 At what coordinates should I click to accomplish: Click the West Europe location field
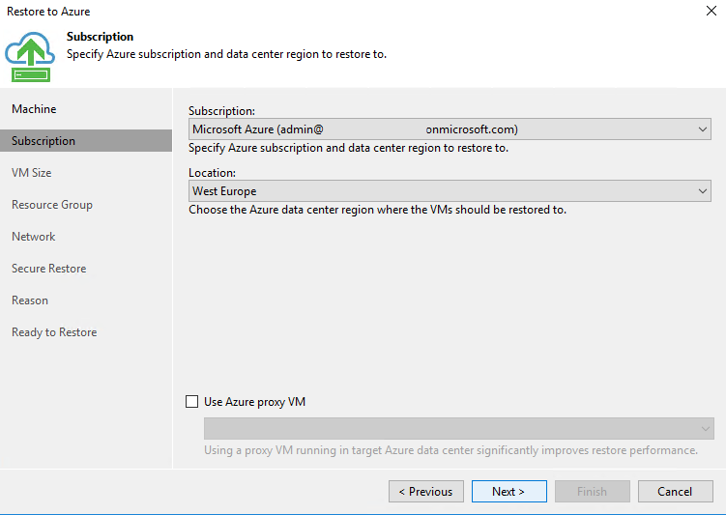(x=450, y=191)
